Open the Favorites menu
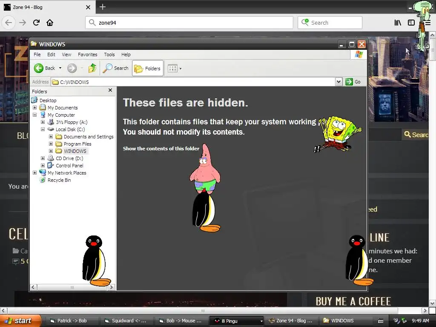436x327 pixels. (x=88, y=54)
